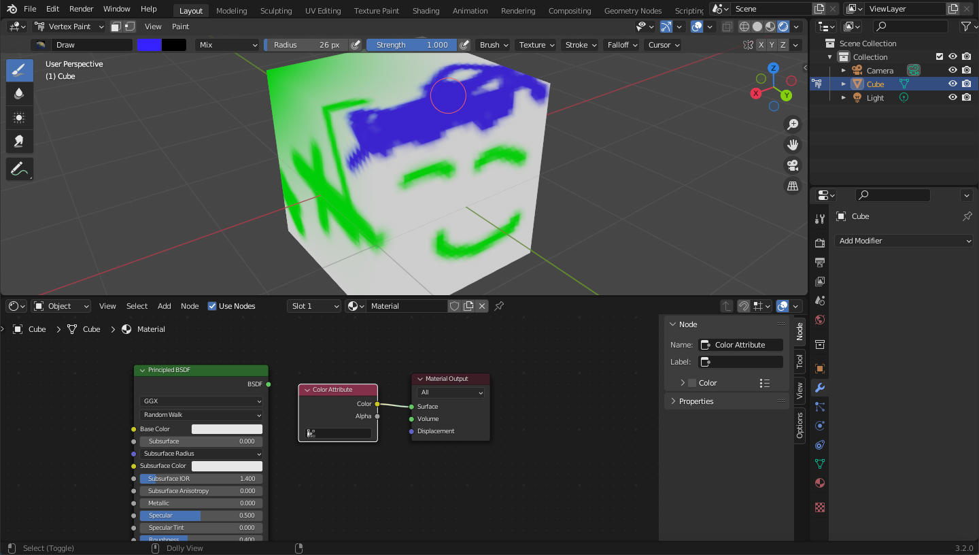Open node editor Add menu
The image size is (979, 555).
[x=165, y=306]
